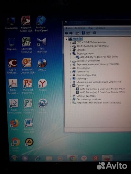This screenshot has height=174, width=131.
Task: Launch Microsoft Publisher shortcut
Action: (x=28, y=106)
